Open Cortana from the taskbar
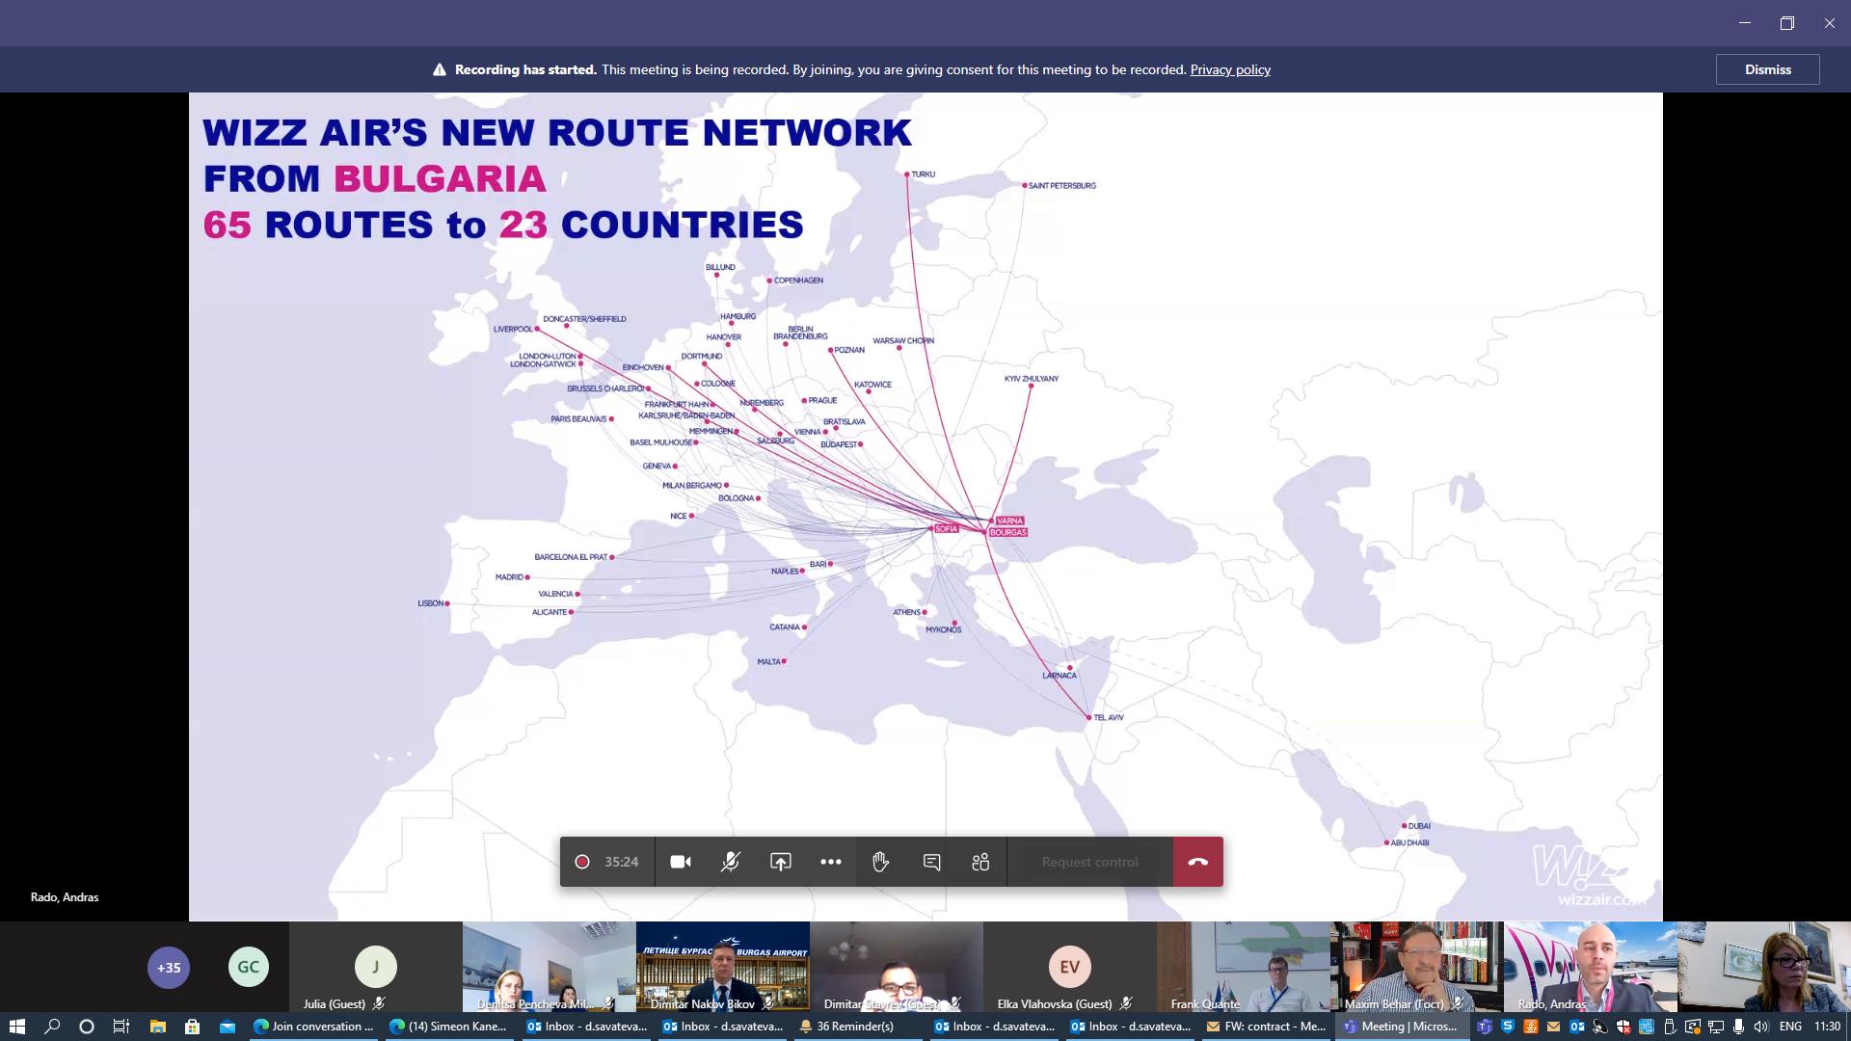This screenshot has height=1041, width=1851. 87,1027
